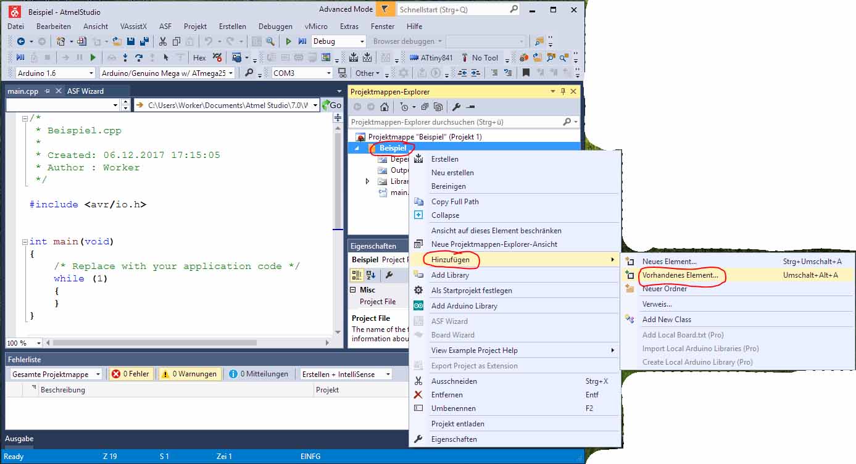
Task: Click the Show All Files icon in explorer
Action: click(x=438, y=107)
